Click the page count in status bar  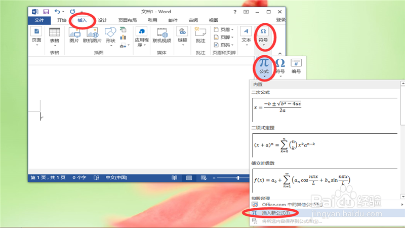[48, 178]
